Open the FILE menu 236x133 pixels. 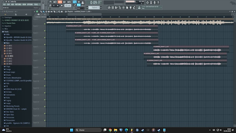pos(5,5)
